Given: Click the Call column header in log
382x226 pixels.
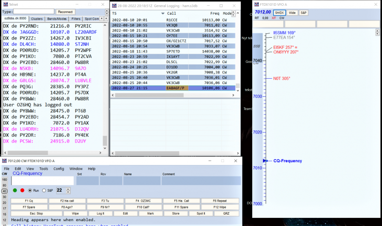Looking at the screenshot, I should click(171, 13).
